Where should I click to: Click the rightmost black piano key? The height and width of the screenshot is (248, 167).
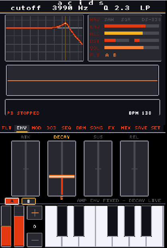pos(147,221)
